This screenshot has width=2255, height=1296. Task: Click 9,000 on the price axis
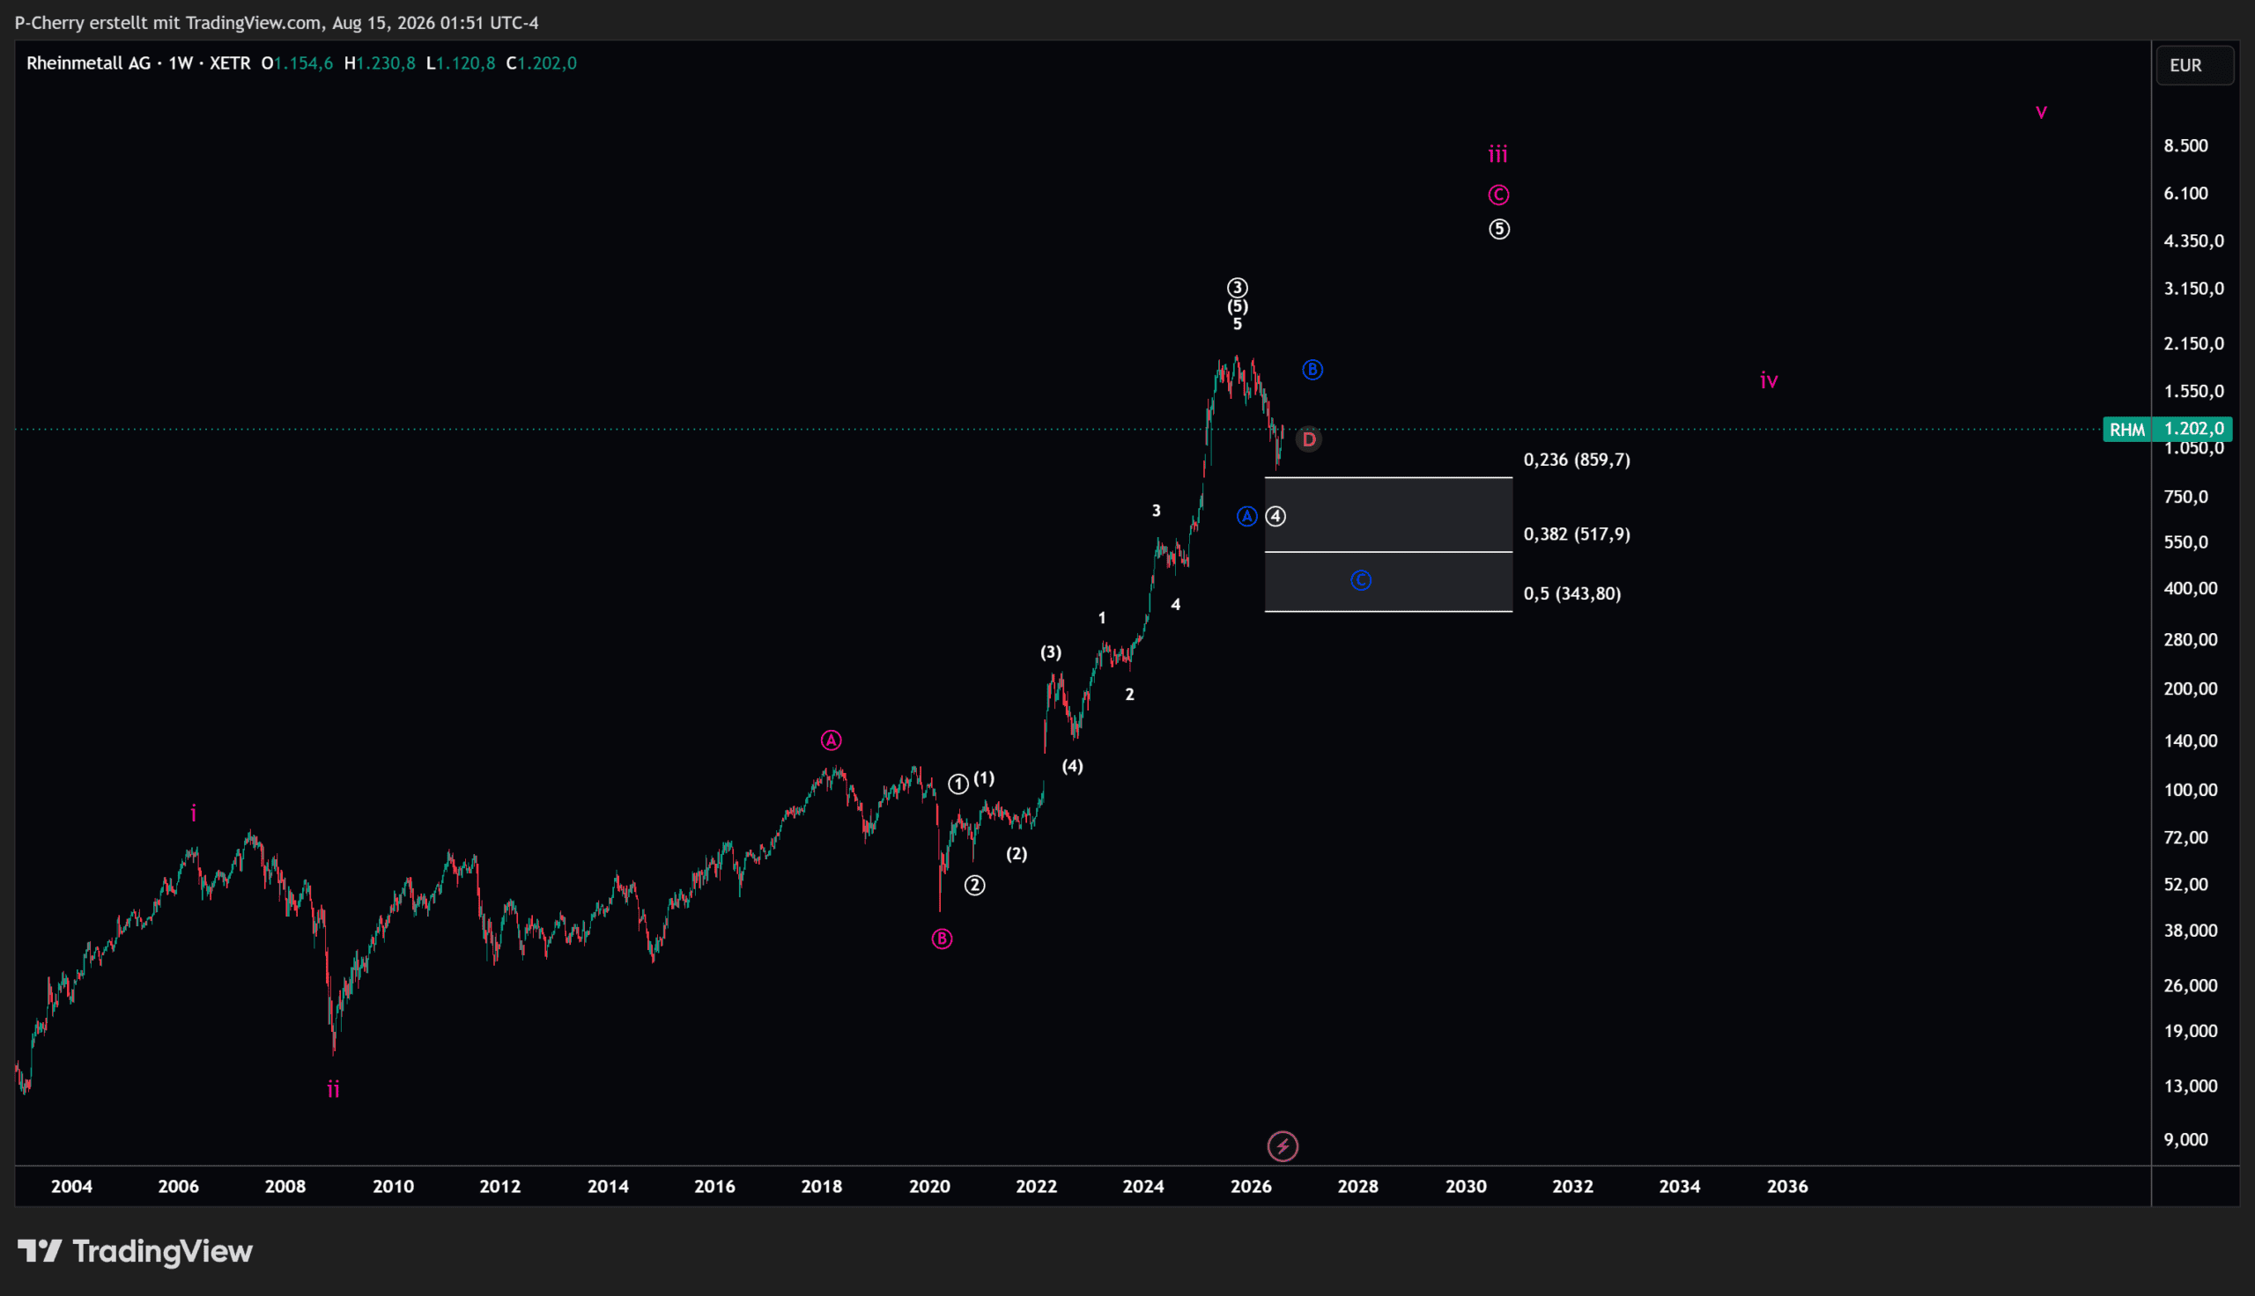2186,1140
